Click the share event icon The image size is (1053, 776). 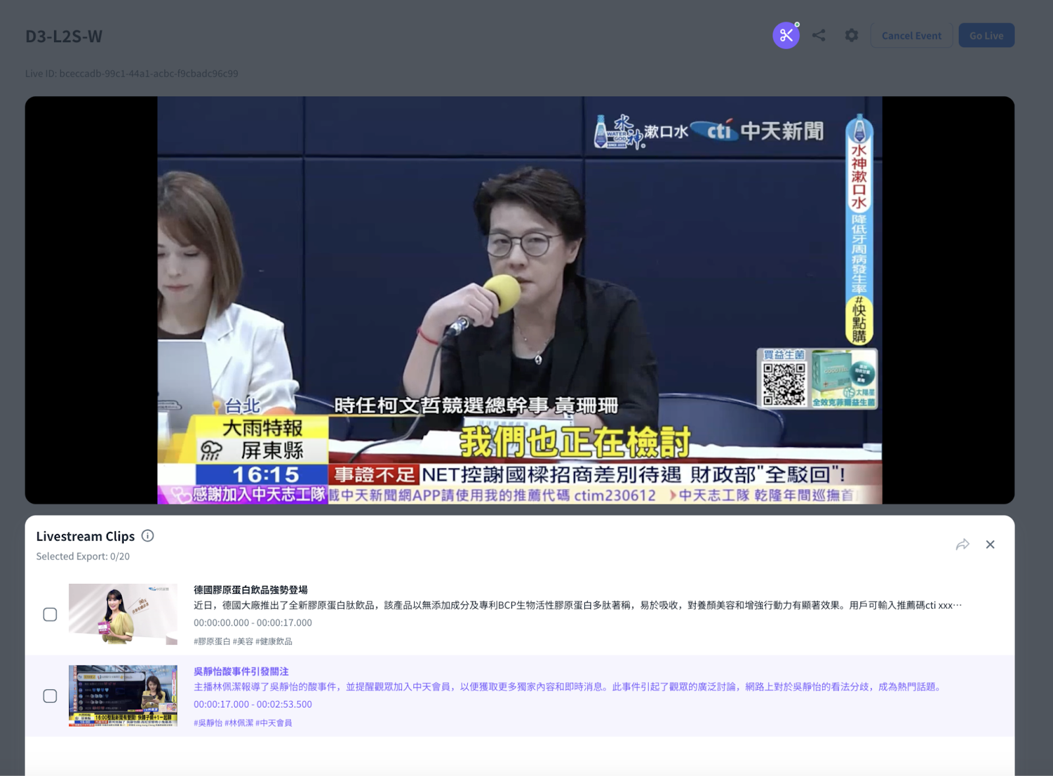[x=819, y=36]
